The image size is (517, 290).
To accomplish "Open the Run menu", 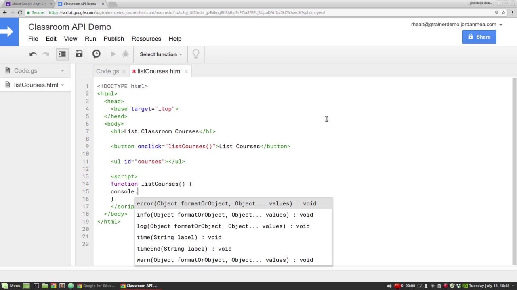I will (x=90, y=39).
